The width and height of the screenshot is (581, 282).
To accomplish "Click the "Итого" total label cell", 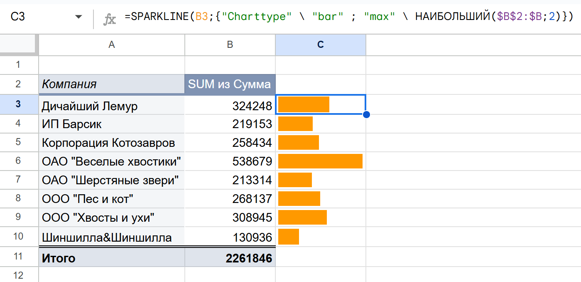I will point(111,258).
